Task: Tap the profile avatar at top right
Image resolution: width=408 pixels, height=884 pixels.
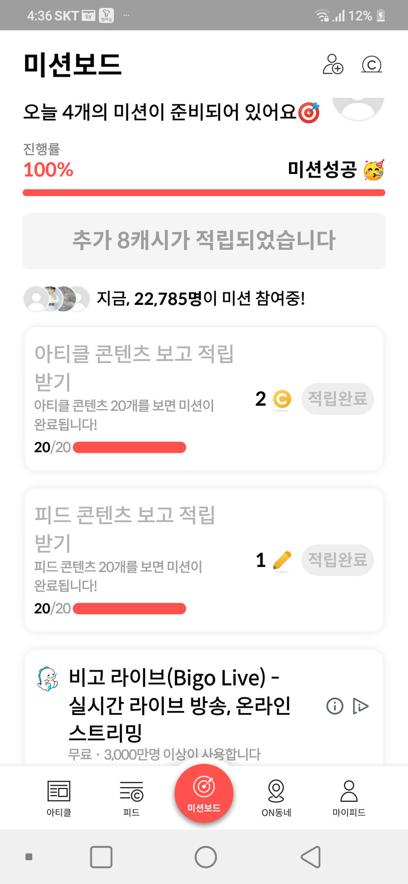Action: coord(358,108)
